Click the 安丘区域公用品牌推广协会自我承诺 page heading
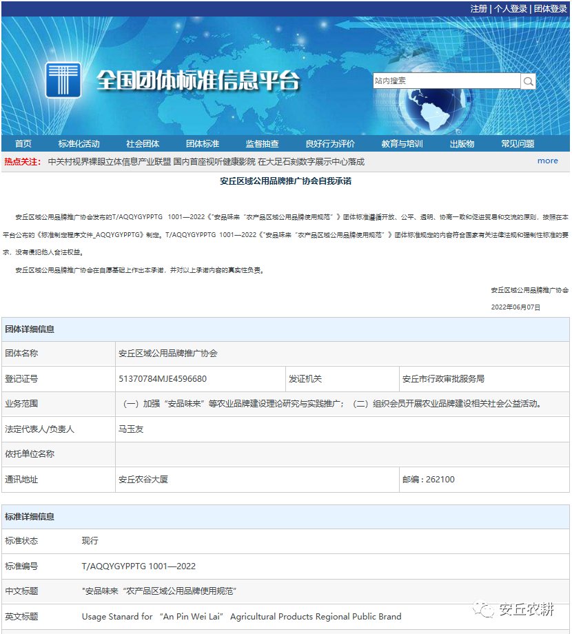This screenshot has height=634, width=572. pos(286,181)
